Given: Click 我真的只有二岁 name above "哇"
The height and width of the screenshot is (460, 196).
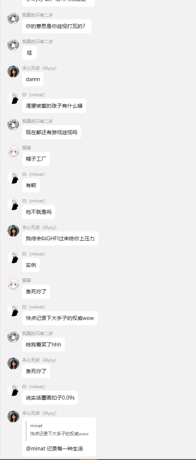Looking at the screenshot, I should pyautogui.click(x=38, y=42).
